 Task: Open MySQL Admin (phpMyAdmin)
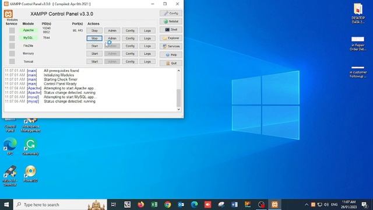[x=112, y=38]
